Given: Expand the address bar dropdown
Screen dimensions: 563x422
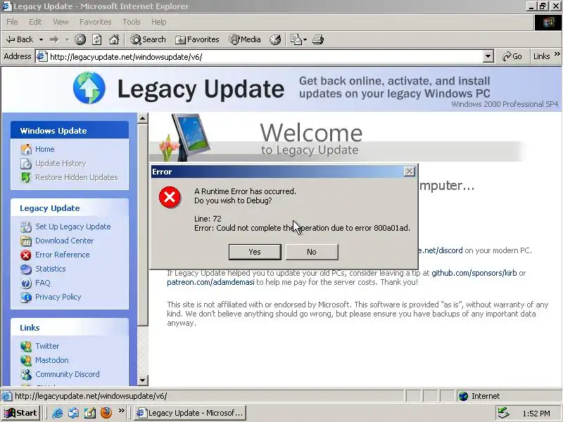Looking at the screenshot, I should 488,56.
